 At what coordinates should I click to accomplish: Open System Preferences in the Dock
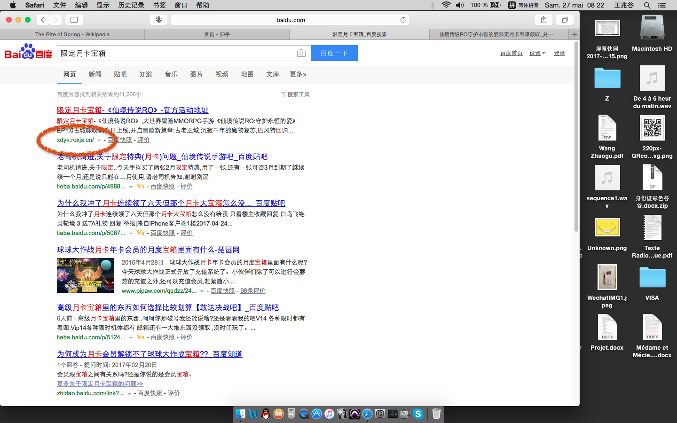click(380, 414)
